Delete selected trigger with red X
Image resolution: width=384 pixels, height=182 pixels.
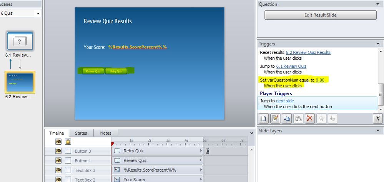click(309, 119)
